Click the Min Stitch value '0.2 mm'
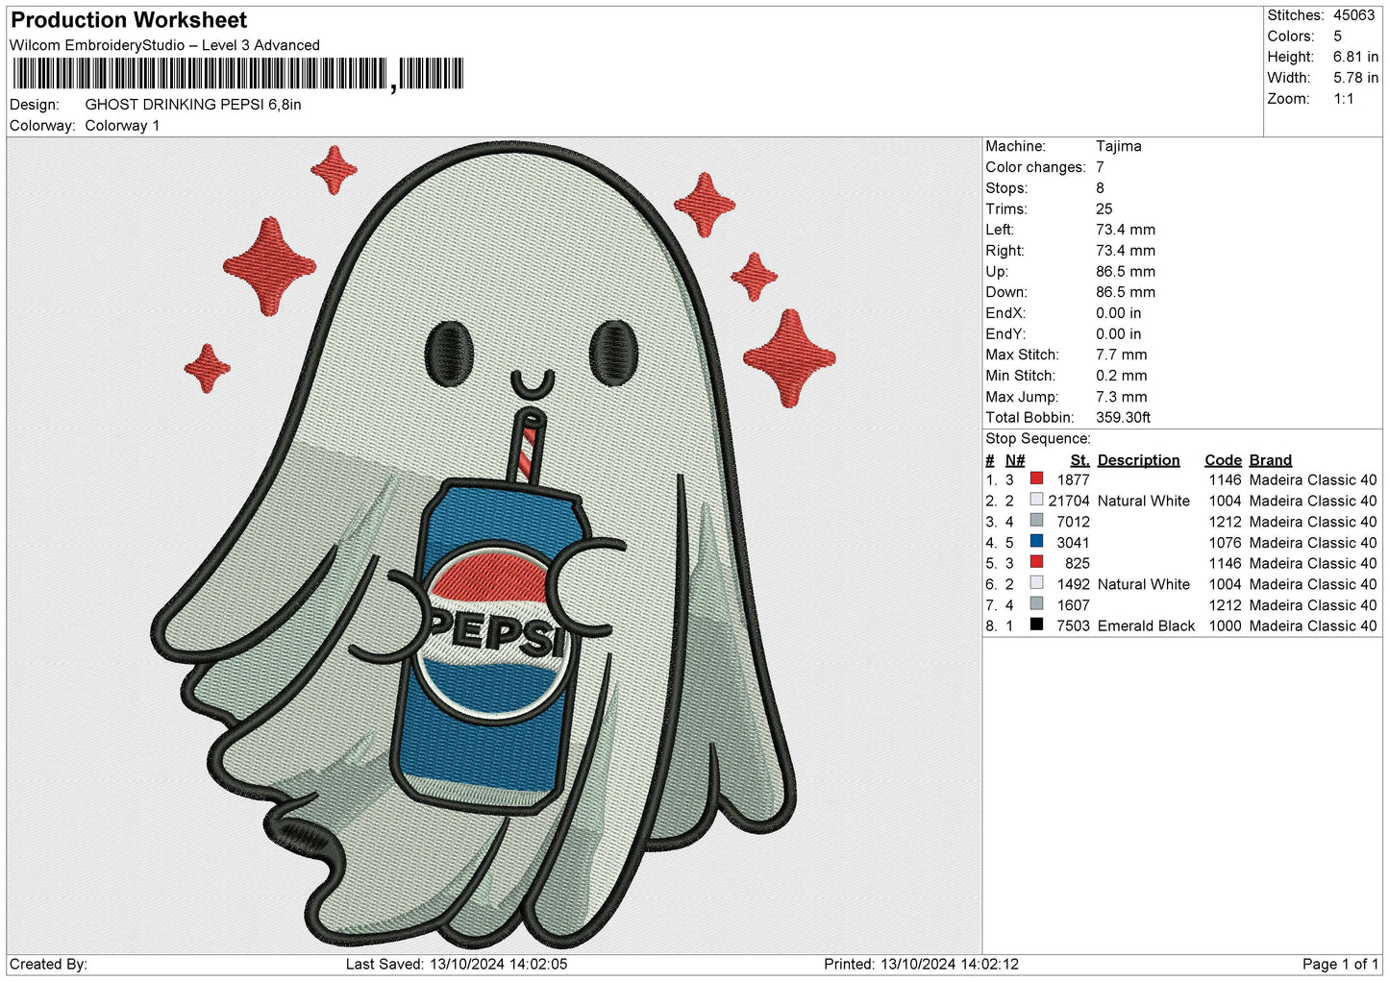The height and width of the screenshot is (981, 1389). (1122, 376)
